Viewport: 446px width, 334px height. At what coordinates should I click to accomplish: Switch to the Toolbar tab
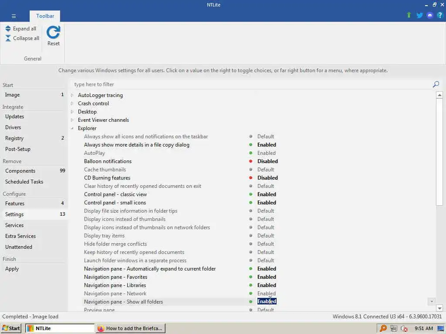pyautogui.click(x=45, y=16)
